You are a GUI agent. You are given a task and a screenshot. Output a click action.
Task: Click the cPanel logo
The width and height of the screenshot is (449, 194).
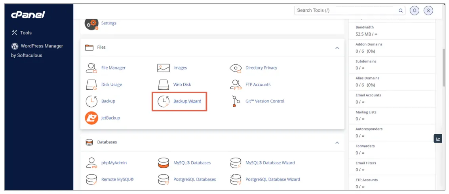point(28,15)
